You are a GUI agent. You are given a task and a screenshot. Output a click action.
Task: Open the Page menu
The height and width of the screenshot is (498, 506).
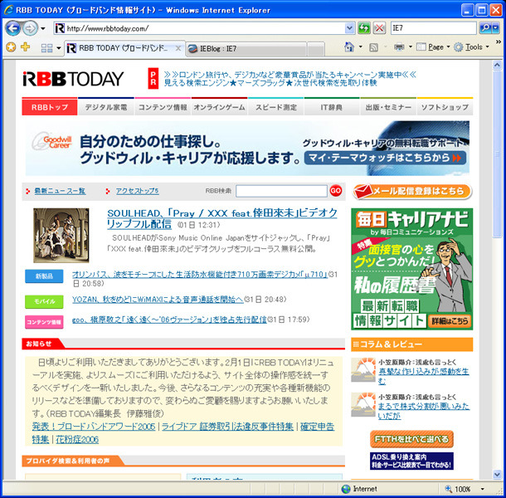pyautogui.click(x=433, y=47)
